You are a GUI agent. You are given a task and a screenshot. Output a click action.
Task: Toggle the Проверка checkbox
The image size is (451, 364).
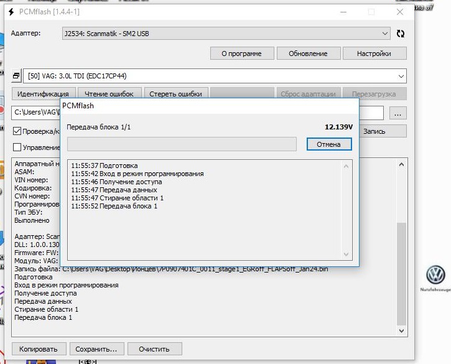coord(17,131)
